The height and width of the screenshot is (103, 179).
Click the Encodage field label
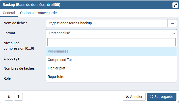pos(12,58)
